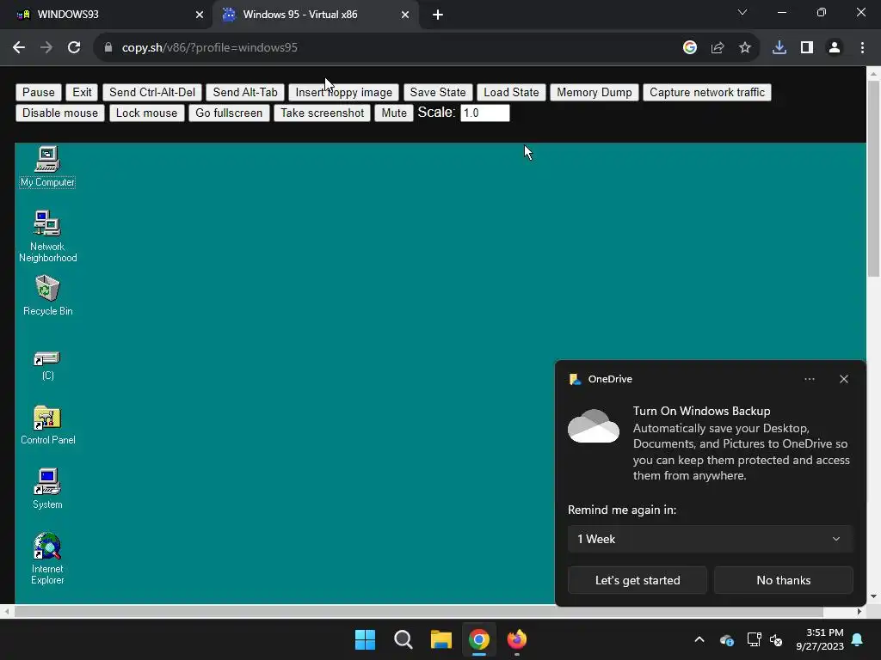Bookmark this page with star icon
The width and height of the screenshot is (881, 660).
pos(744,48)
